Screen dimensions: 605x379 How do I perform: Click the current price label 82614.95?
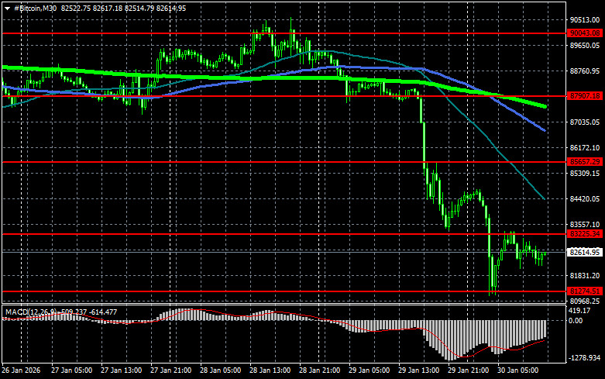(x=585, y=252)
